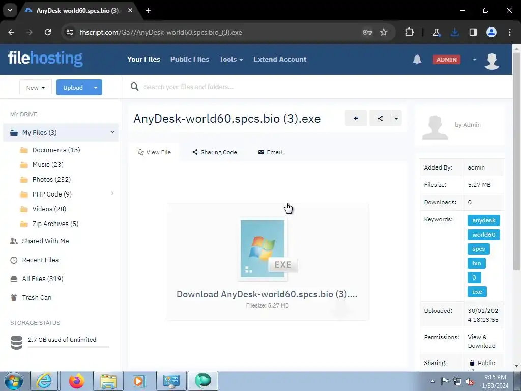This screenshot has height=391, width=521.
Task: Expand the New dropdown button
Action: coord(36,88)
